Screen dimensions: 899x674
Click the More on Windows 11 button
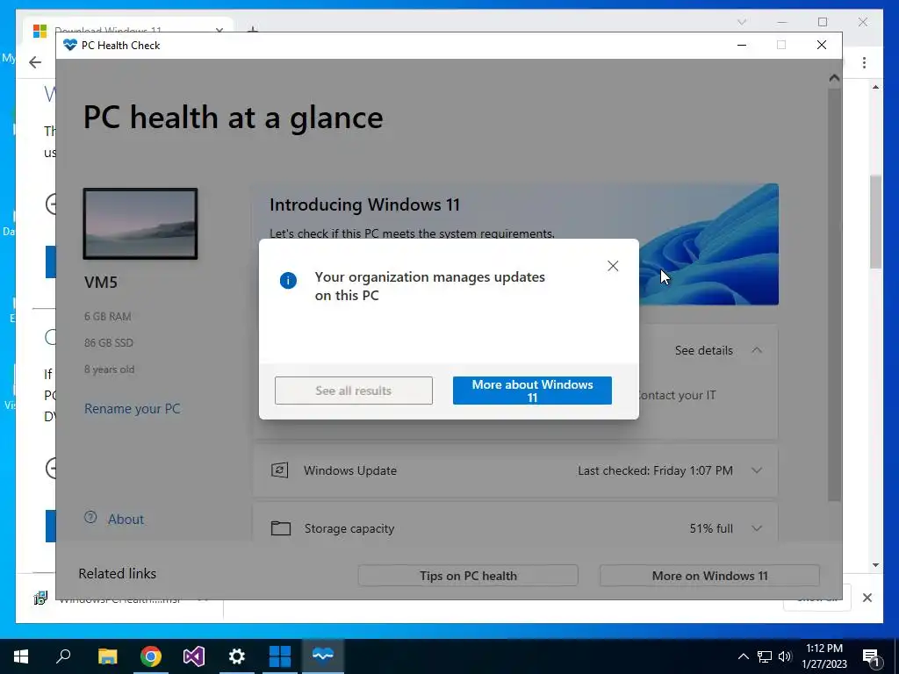(x=709, y=576)
